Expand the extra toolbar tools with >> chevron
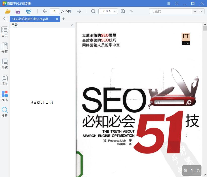 (x=131, y=11)
